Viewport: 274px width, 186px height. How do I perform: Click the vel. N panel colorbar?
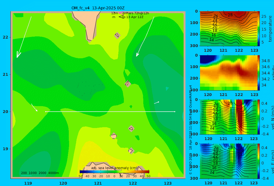[x=259, y=117]
